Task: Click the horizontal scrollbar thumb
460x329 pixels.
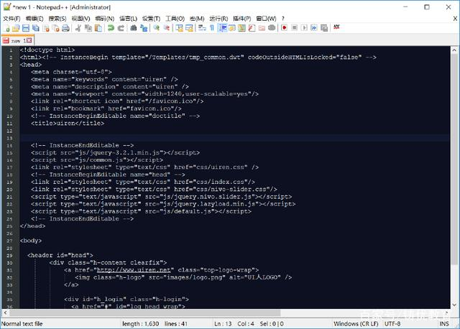Action: pos(145,313)
